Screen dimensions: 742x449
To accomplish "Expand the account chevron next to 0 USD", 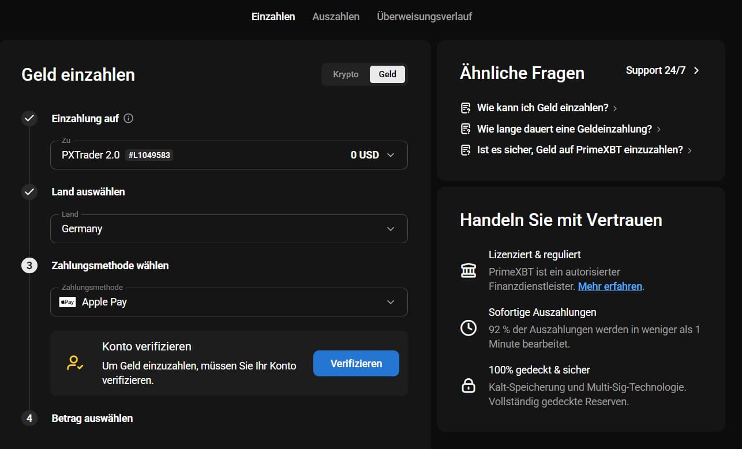I will click(391, 155).
